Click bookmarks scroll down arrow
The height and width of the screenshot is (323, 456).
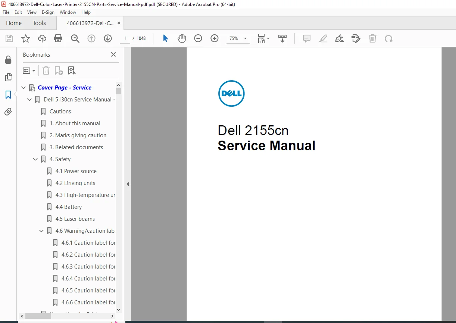[119, 310]
